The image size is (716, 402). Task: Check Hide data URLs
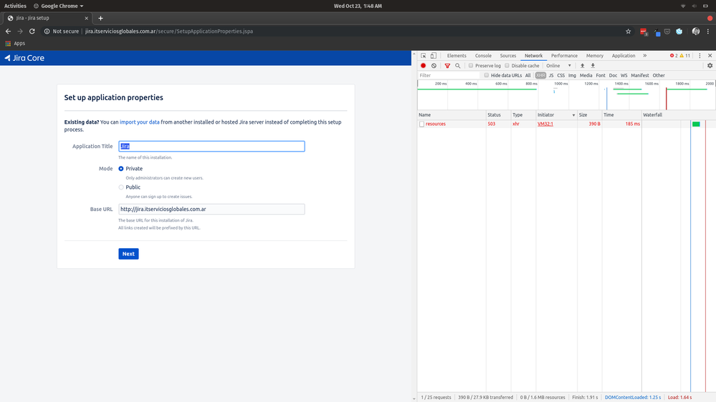pyautogui.click(x=487, y=76)
